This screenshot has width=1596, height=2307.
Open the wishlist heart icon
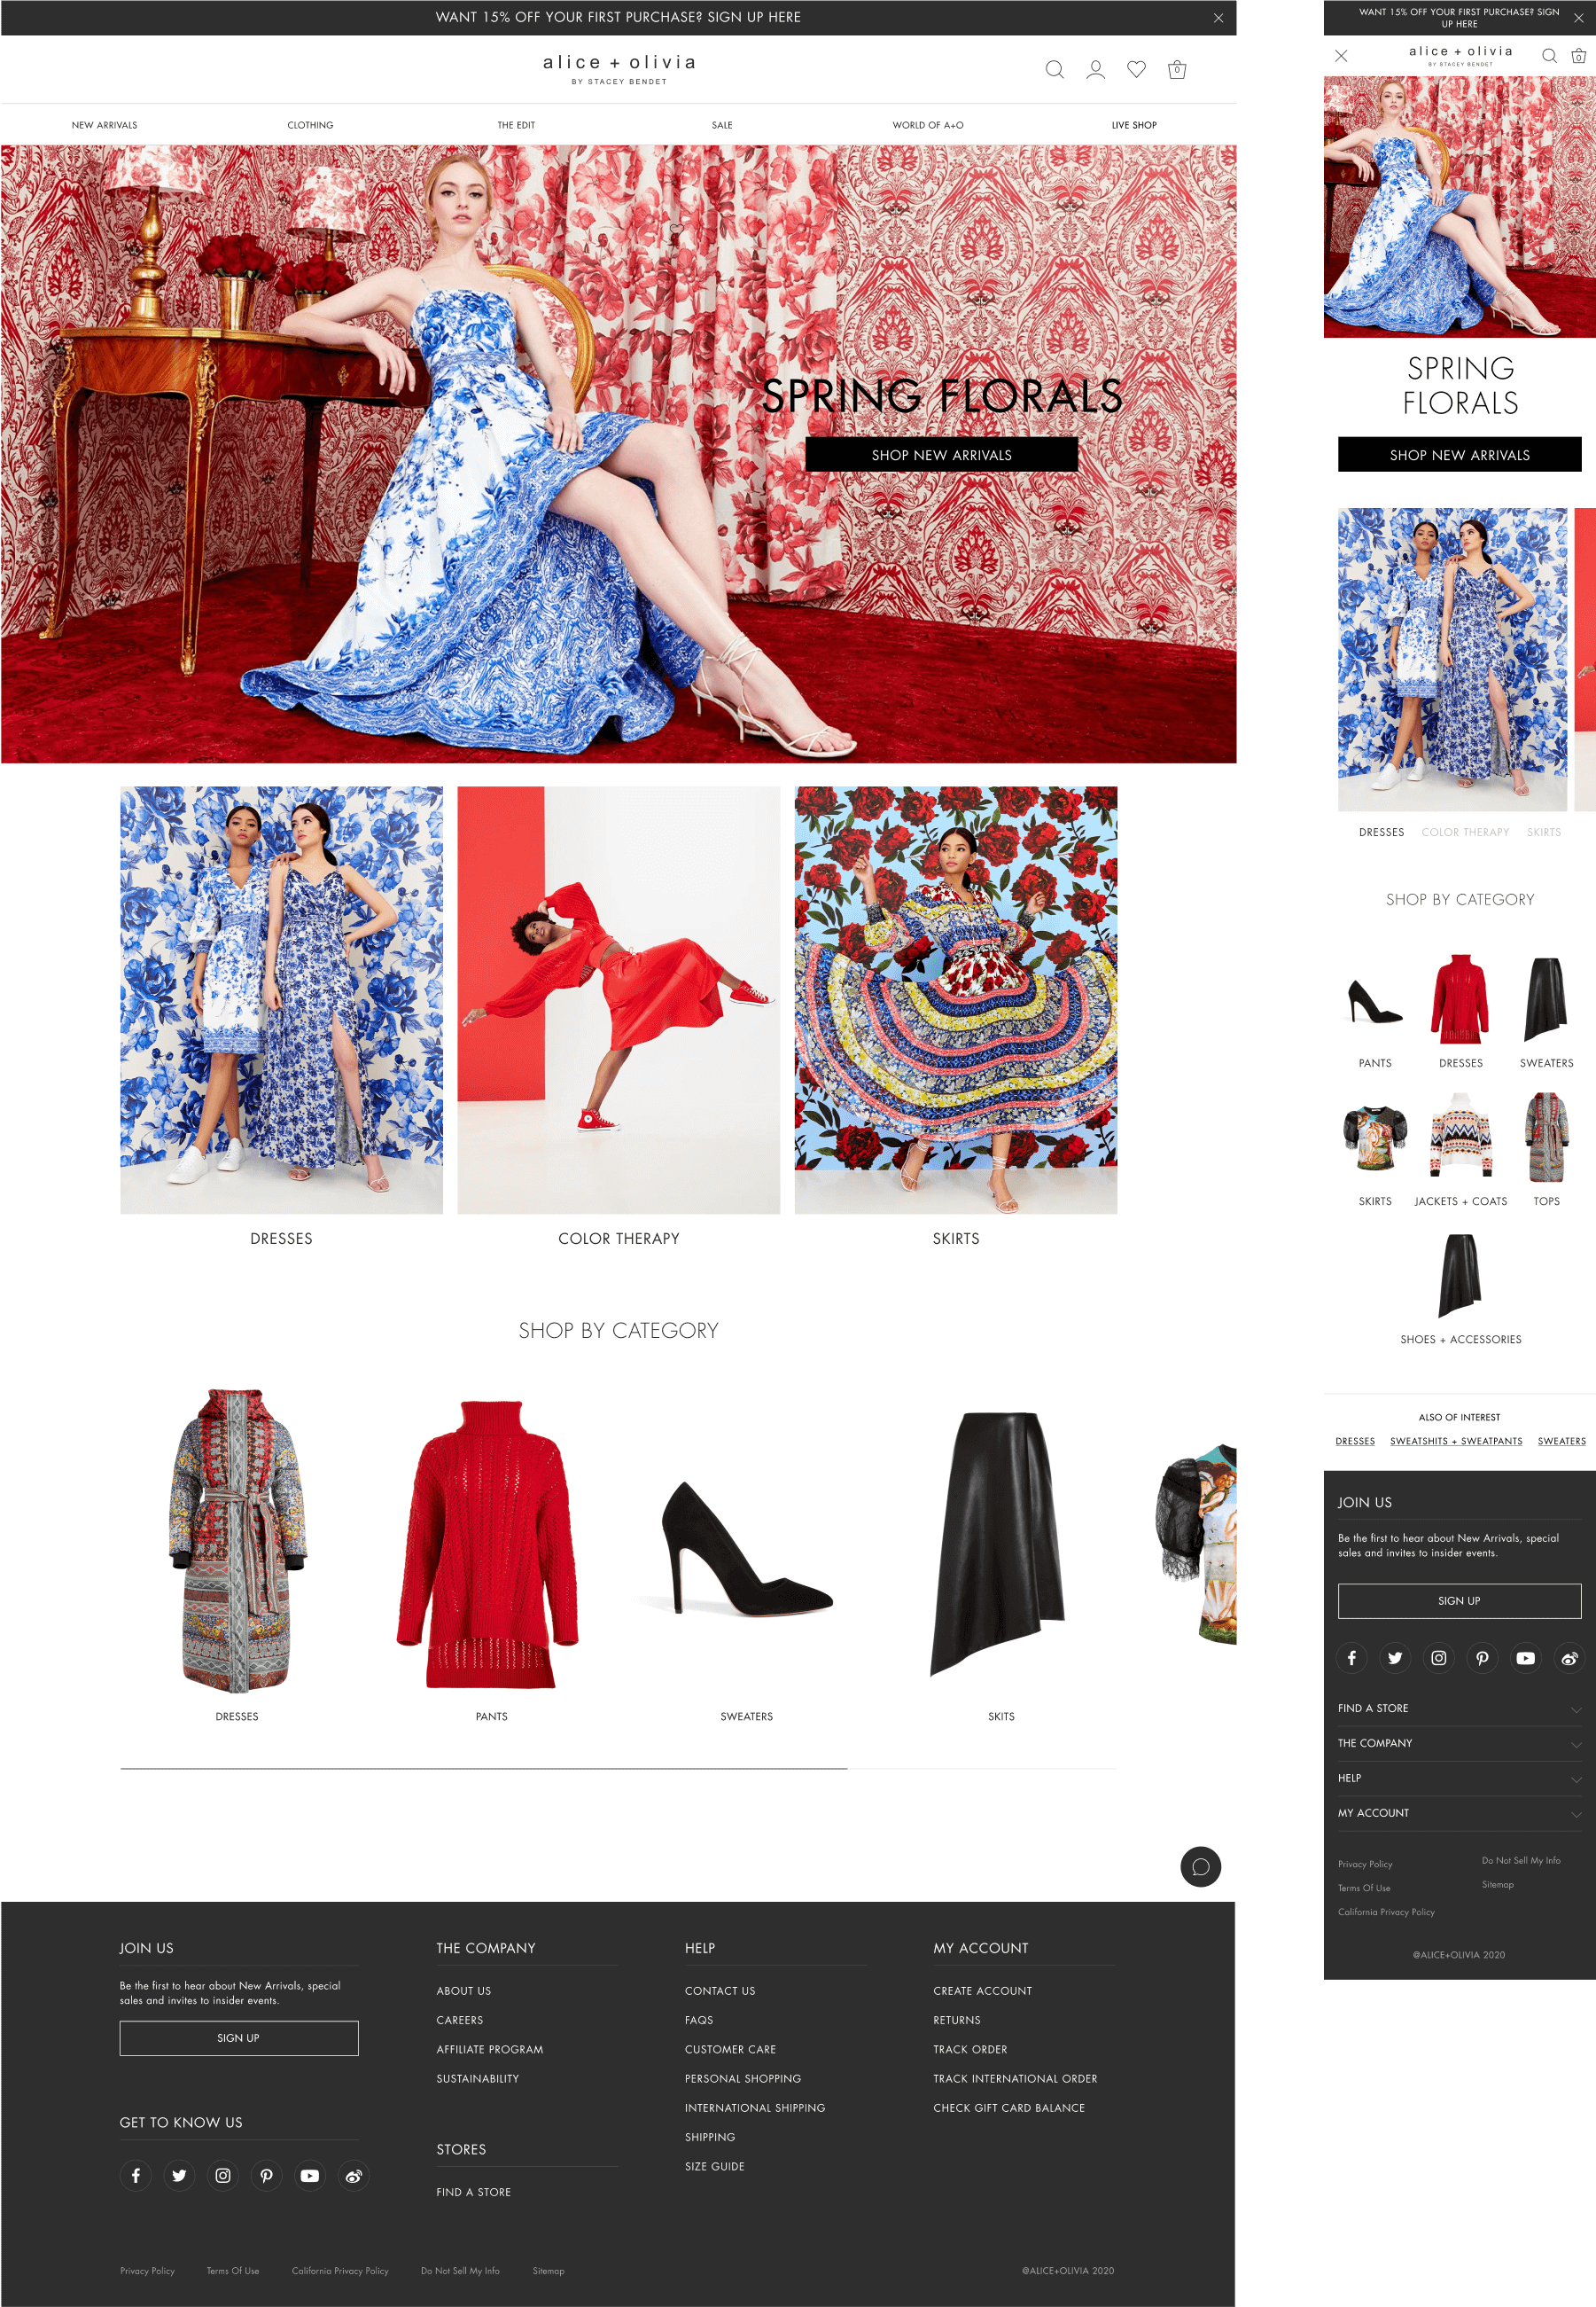pos(1136,69)
